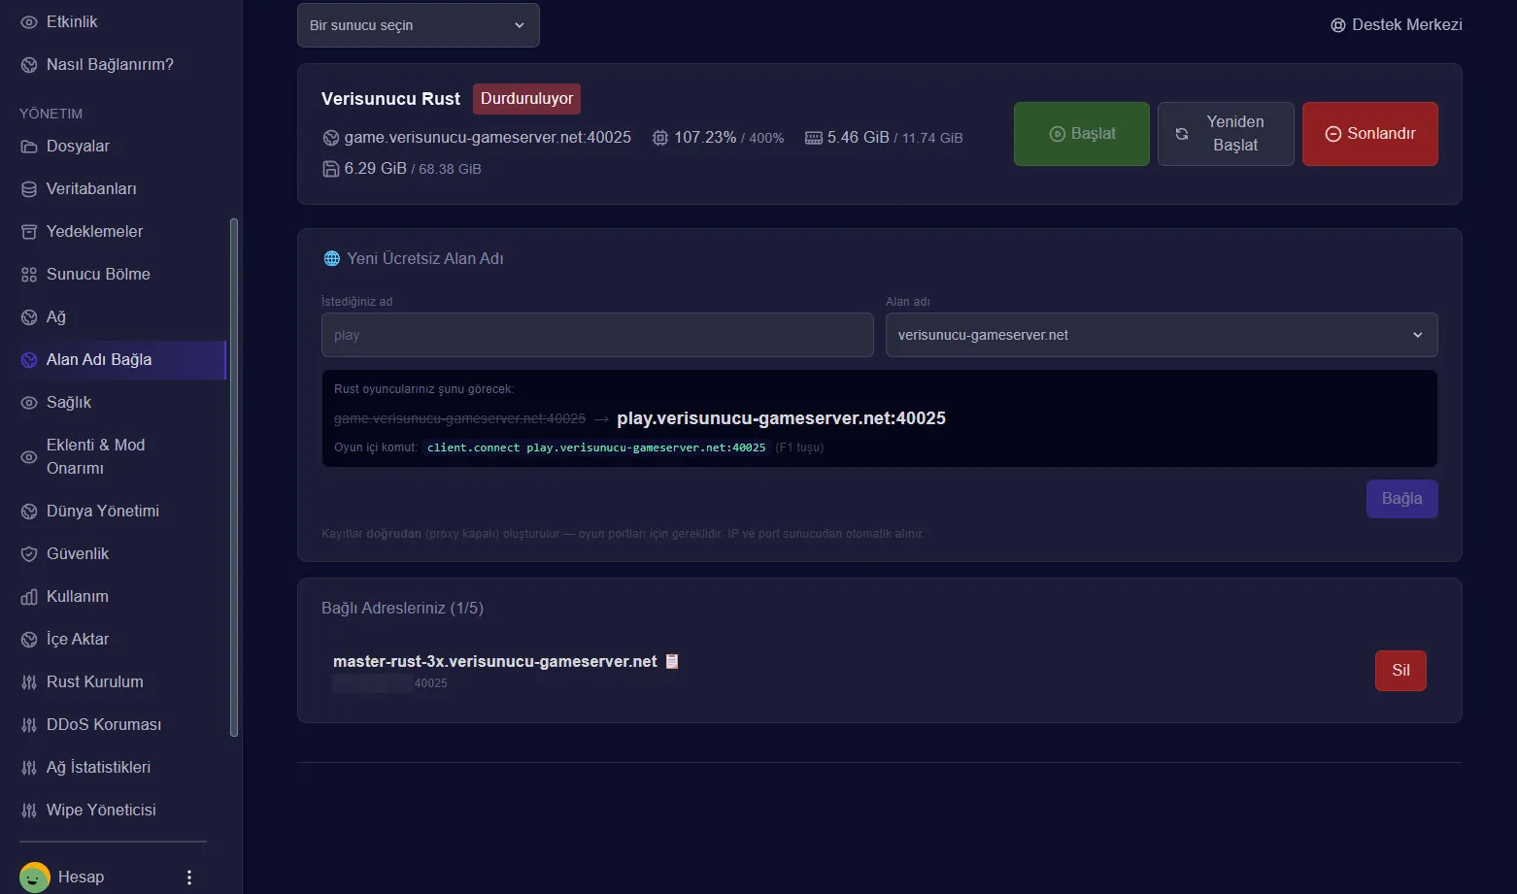Click the folder icon next to Dosyalar

[x=29, y=146]
